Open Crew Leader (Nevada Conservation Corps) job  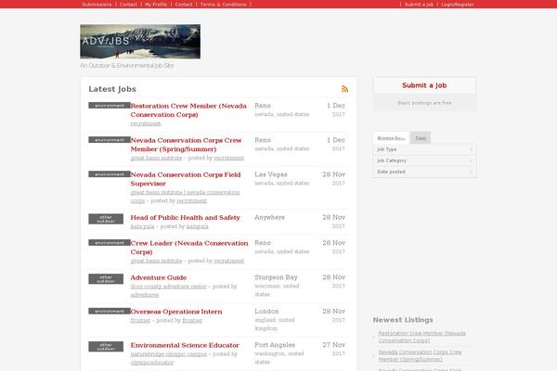(189, 248)
